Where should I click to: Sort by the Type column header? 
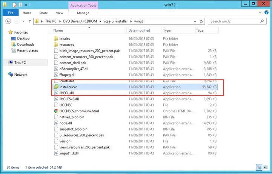pyautogui.click(x=178, y=31)
